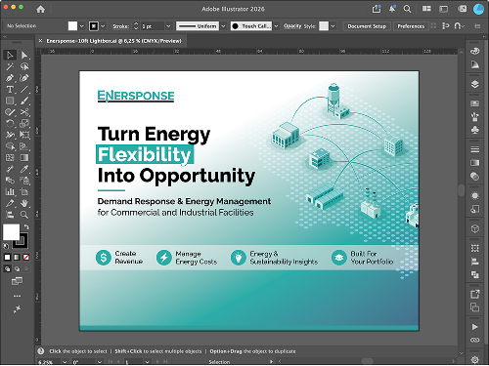Screen dimensions: 489x366
Task: Set paint mode to Color
Action: 7,258
